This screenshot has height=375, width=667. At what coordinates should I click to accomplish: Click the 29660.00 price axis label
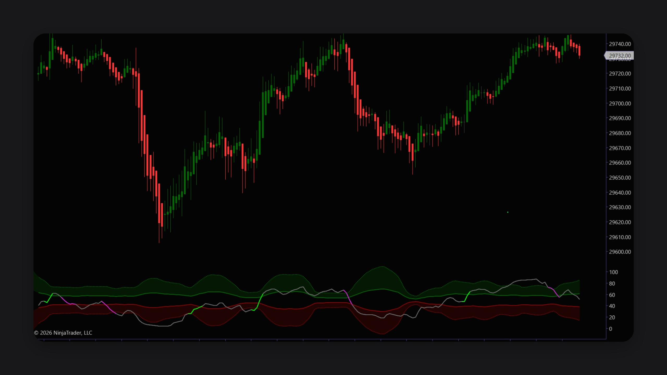620,163
